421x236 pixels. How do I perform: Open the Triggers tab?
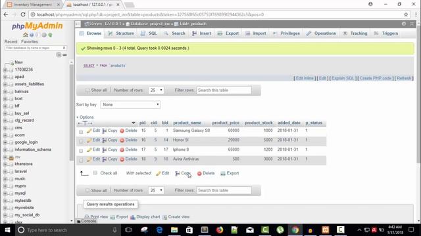386,33
